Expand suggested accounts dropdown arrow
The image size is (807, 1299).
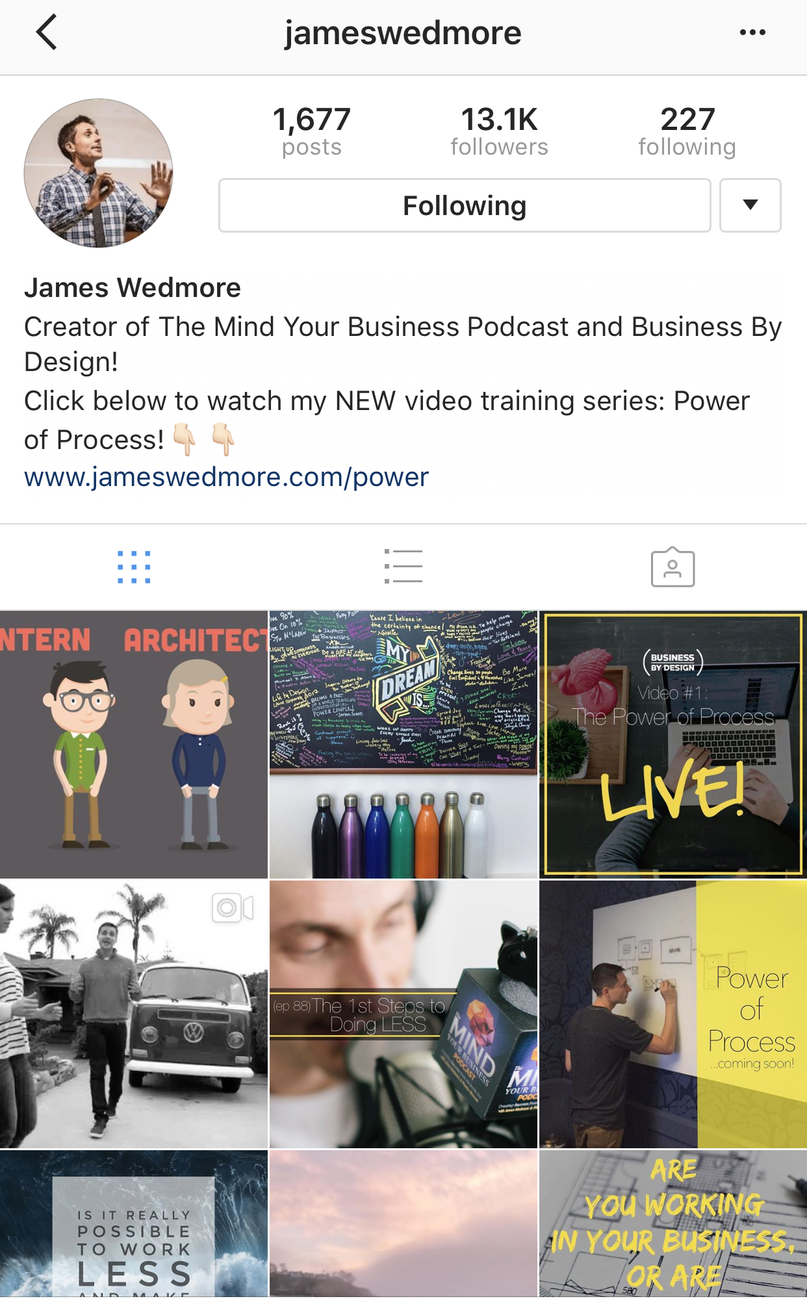point(750,205)
